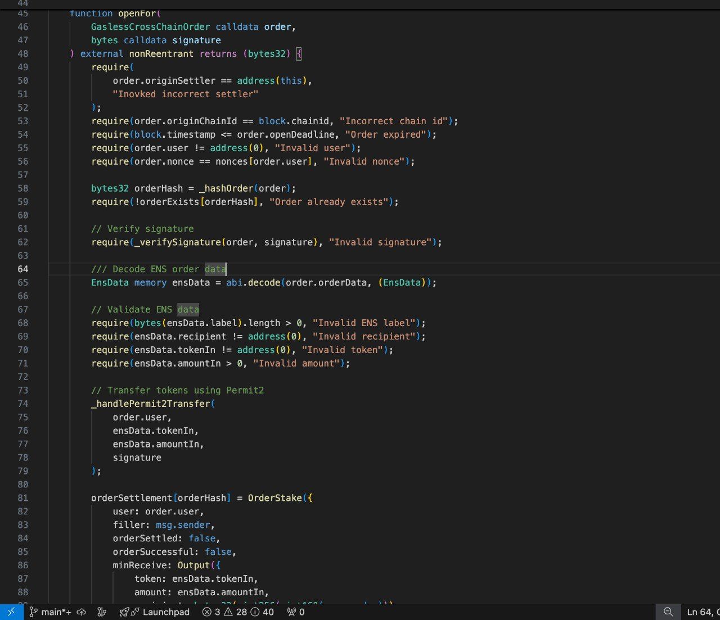Click "Invalid nonce" string on line 56
This screenshot has height=620, width=720.
[x=364, y=161]
